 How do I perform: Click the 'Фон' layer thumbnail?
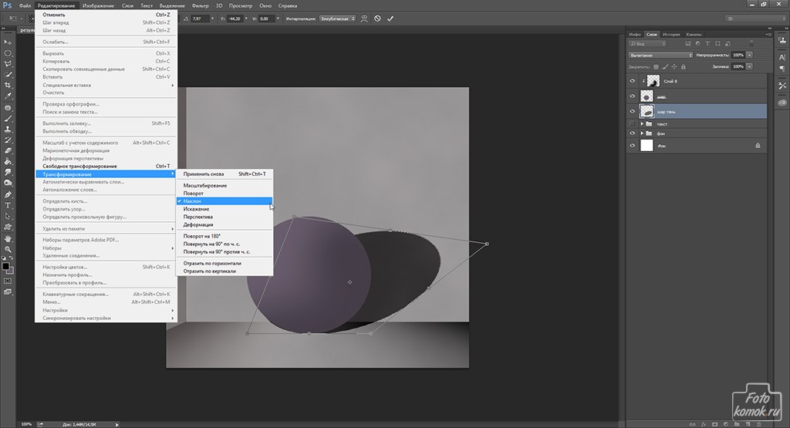pyautogui.click(x=647, y=144)
